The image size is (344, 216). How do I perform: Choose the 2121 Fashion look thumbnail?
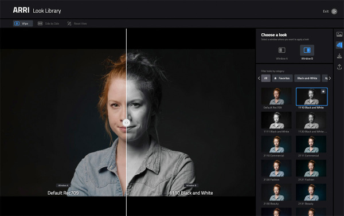point(311,168)
